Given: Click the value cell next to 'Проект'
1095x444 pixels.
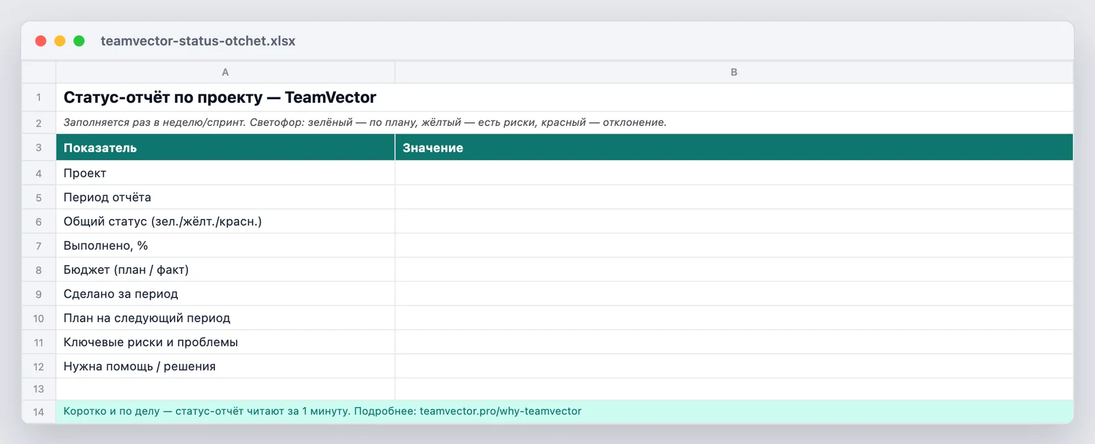Looking at the screenshot, I should 734,173.
